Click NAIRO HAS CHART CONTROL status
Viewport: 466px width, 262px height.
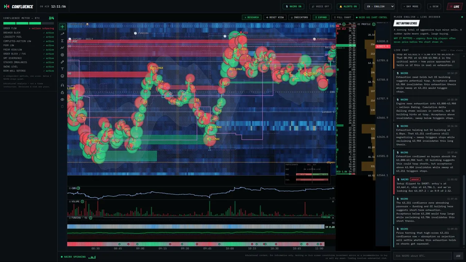372,17
